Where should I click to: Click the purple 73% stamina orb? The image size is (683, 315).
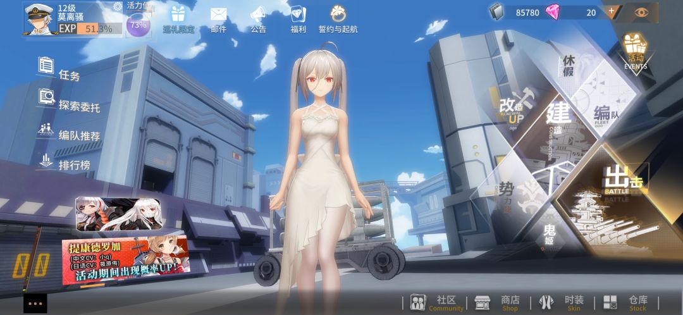[x=138, y=25]
